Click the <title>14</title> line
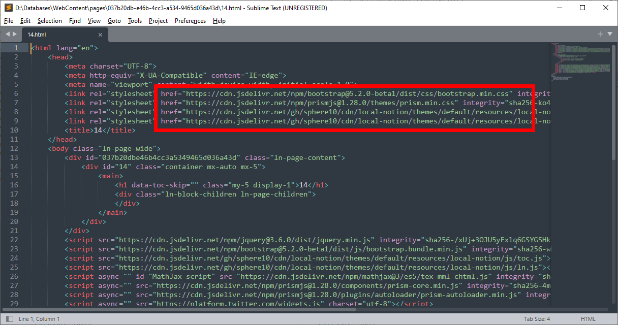This screenshot has width=618, height=325. pos(100,130)
